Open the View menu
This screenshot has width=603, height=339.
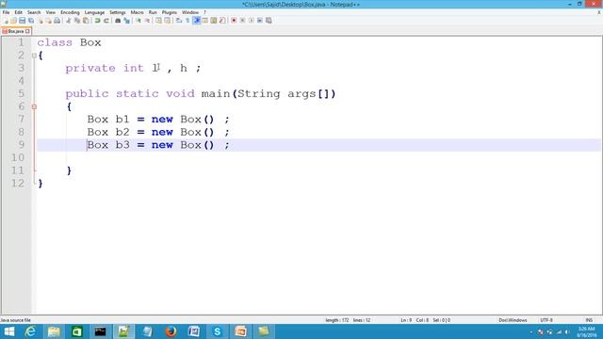[x=50, y=12]
